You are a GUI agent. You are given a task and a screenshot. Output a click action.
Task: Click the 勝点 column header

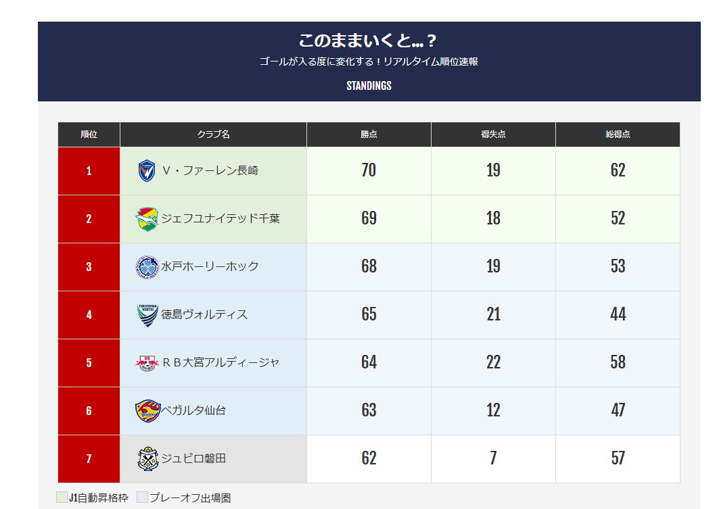(369, 135)
